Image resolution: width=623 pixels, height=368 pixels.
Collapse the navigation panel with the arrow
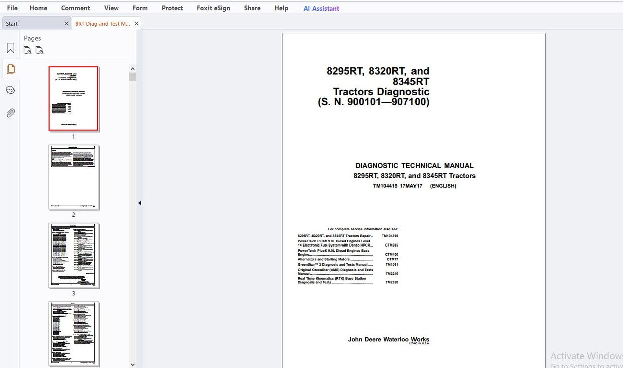click(x=139, y=203)
